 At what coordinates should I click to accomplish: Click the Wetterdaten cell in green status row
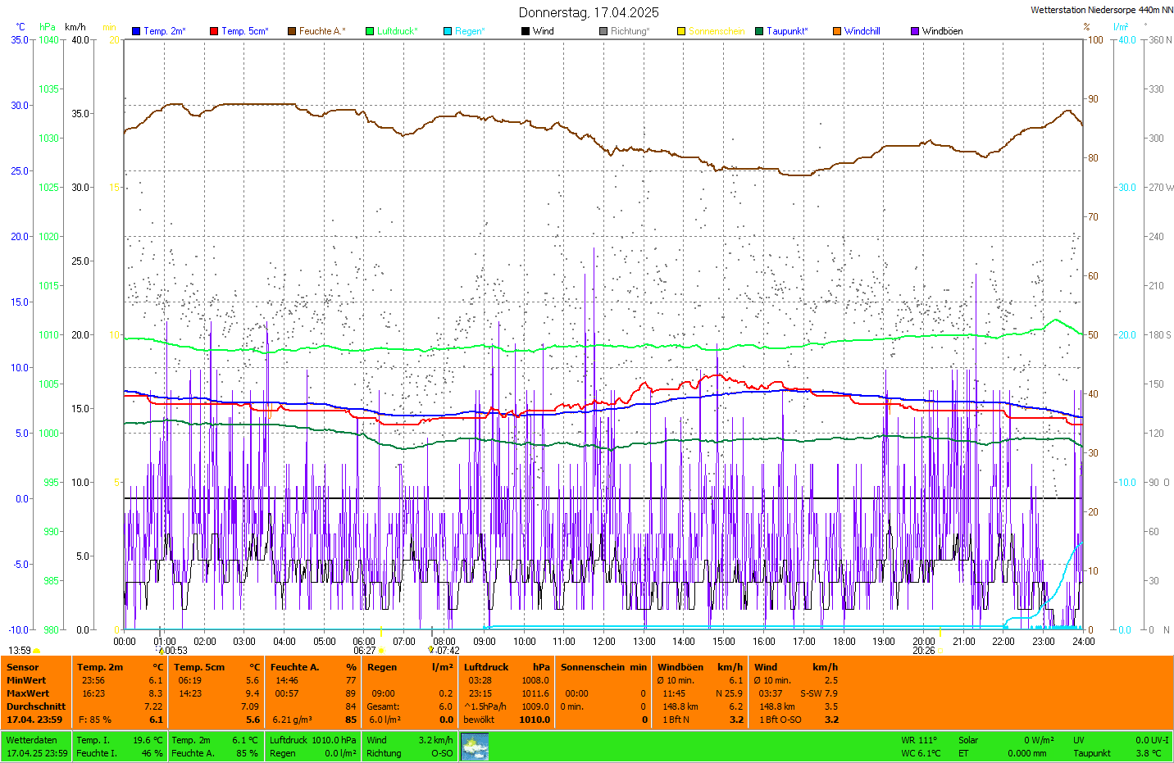point(32,740)
